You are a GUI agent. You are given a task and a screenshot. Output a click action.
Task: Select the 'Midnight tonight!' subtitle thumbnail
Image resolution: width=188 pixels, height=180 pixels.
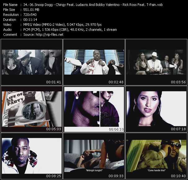point(94,156)
